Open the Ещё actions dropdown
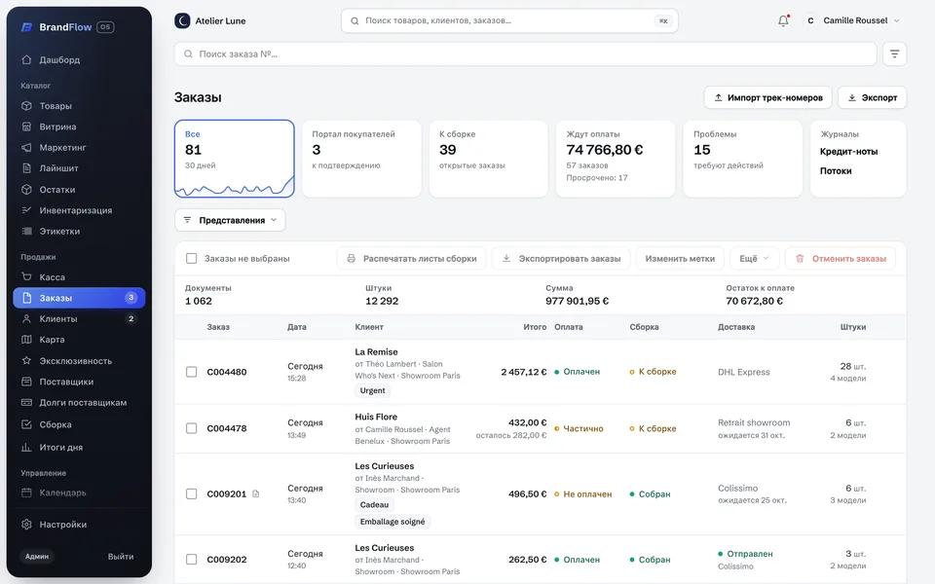The image size is (935, 584). click(x=754, y=259)
